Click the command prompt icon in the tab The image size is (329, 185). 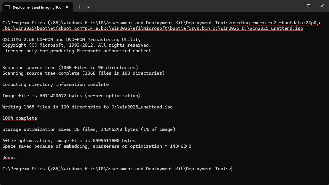[7, 7]
